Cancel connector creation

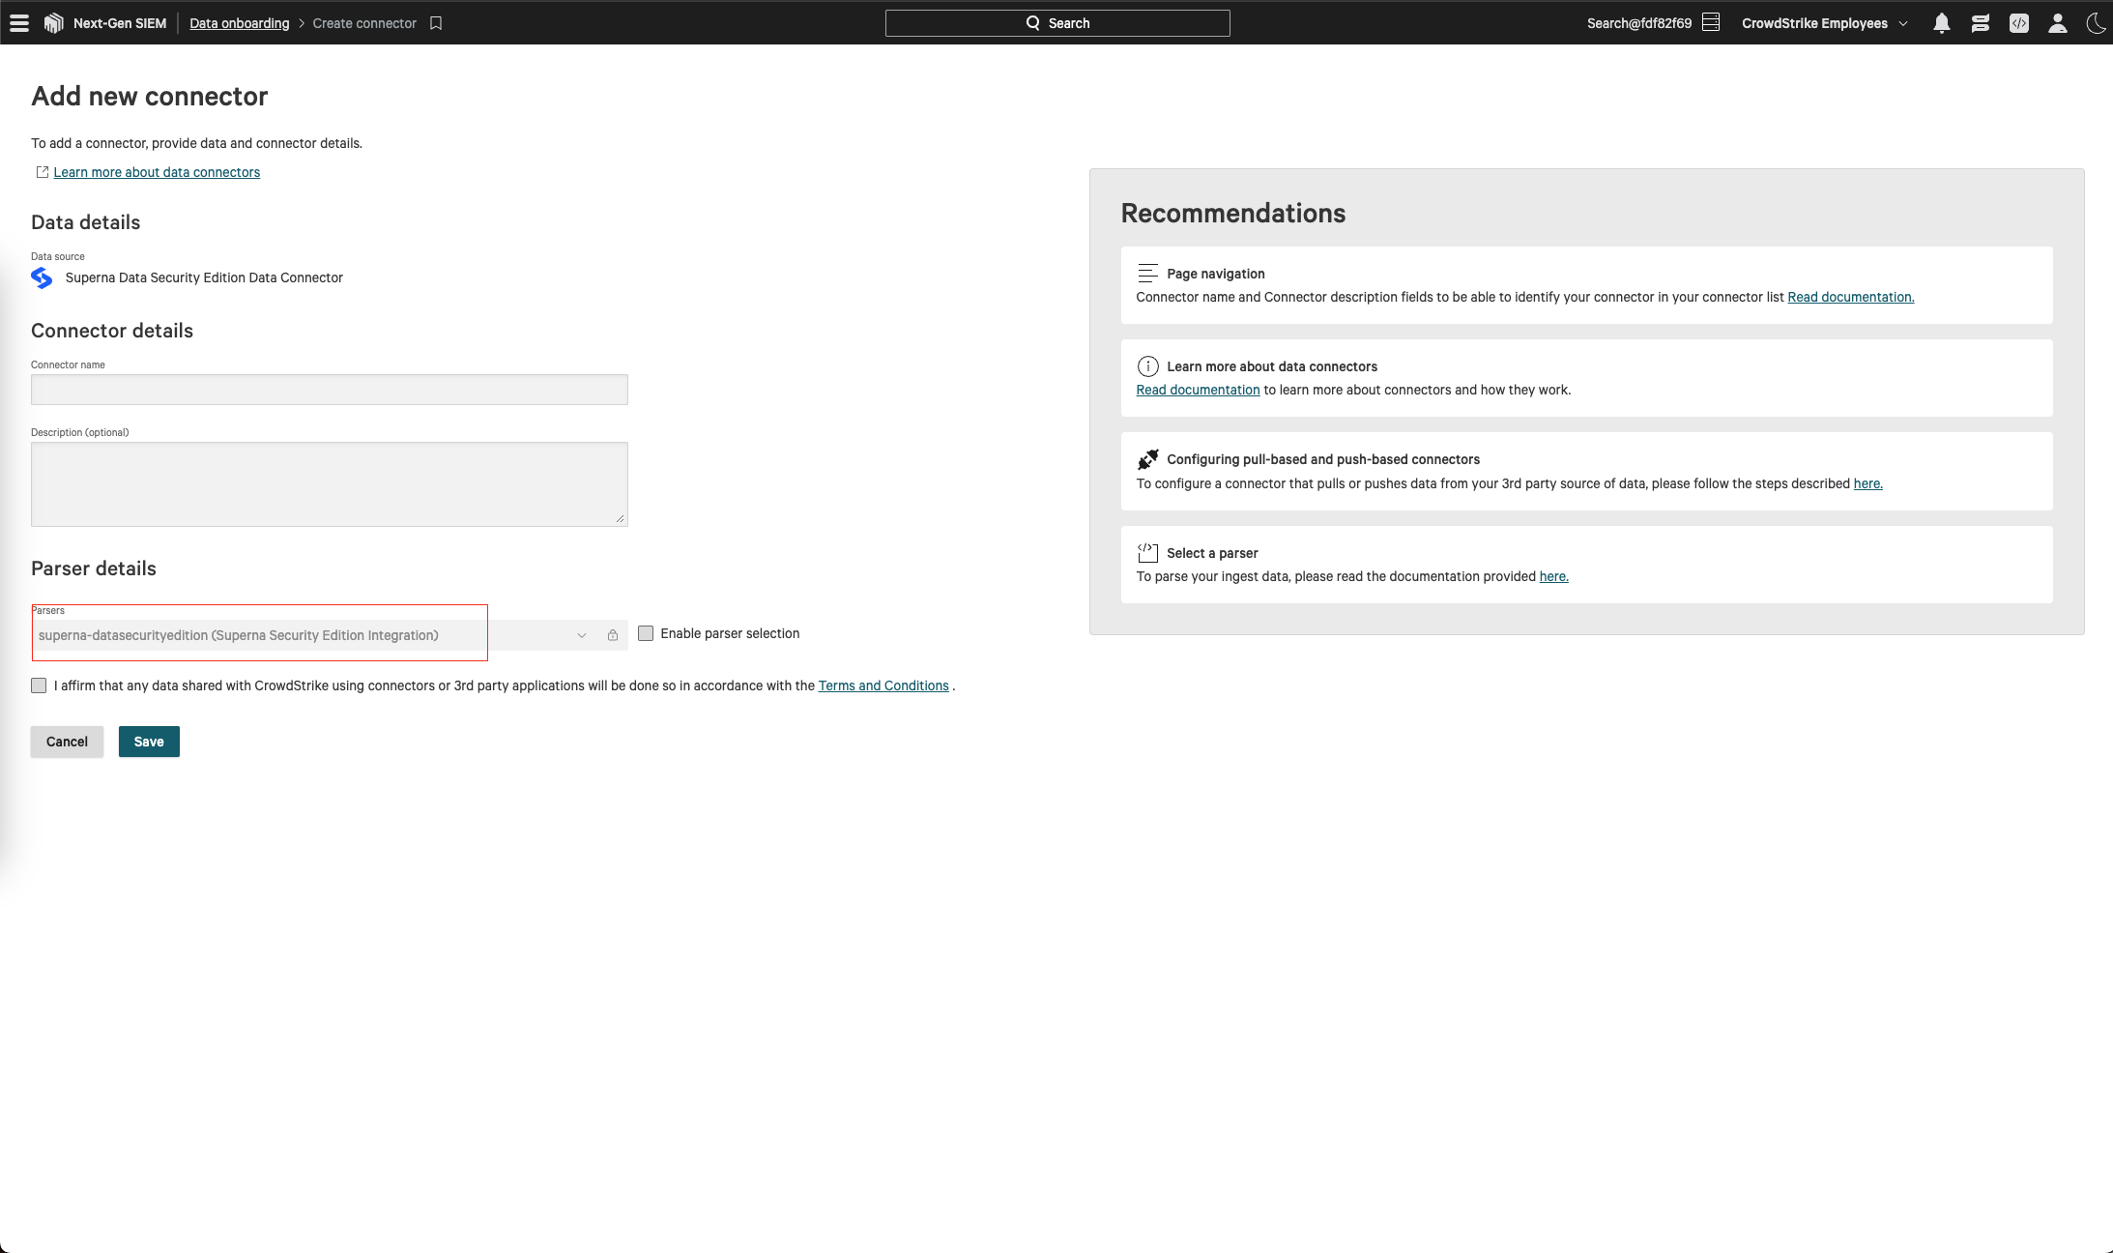[67, 742]
